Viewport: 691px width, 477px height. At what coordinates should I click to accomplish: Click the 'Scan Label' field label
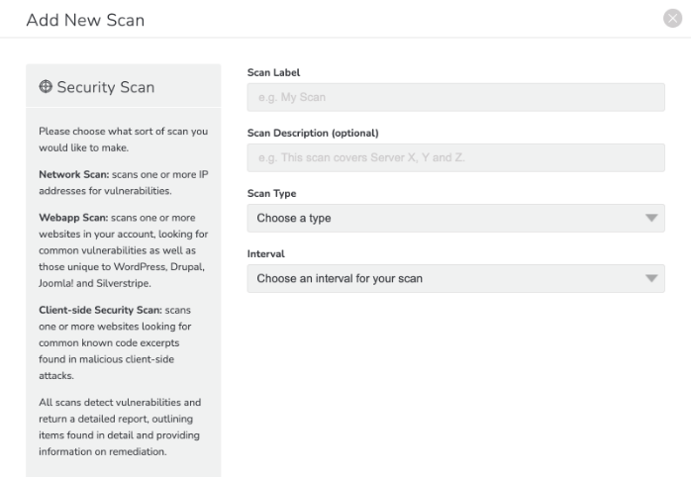[273, 72]
